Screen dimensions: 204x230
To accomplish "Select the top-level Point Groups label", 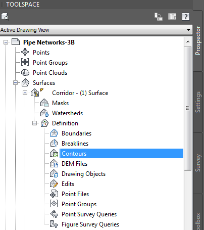I will coord(50,63).
